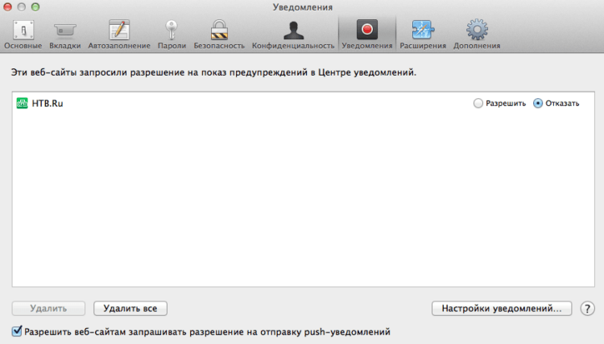Open the Автозаполнение pane

pos(119,33)
